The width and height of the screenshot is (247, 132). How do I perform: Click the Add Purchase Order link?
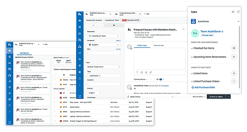point(203,88)
